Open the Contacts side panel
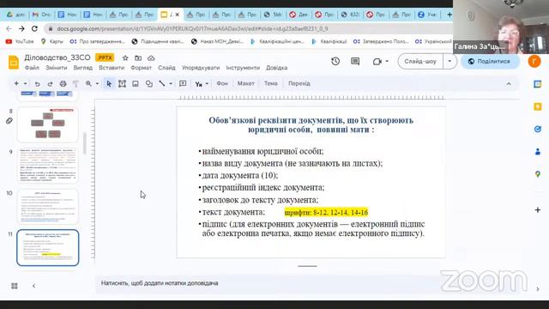 click(538, 152)
